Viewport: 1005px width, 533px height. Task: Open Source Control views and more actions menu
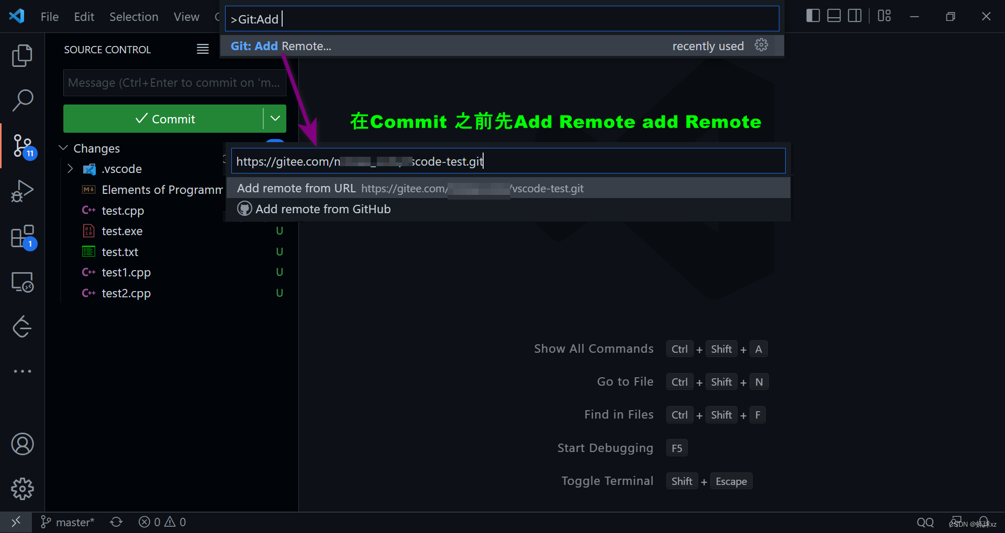[x=203, y=49]
